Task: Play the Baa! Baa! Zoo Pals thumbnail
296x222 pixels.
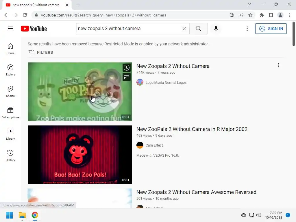Action: click(80, 155)
